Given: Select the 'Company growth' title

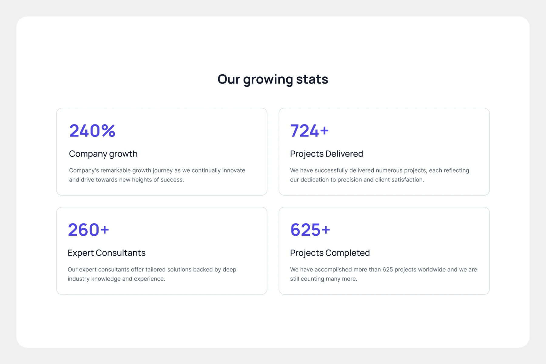Looking at the screenshot, I should [103, 154].
